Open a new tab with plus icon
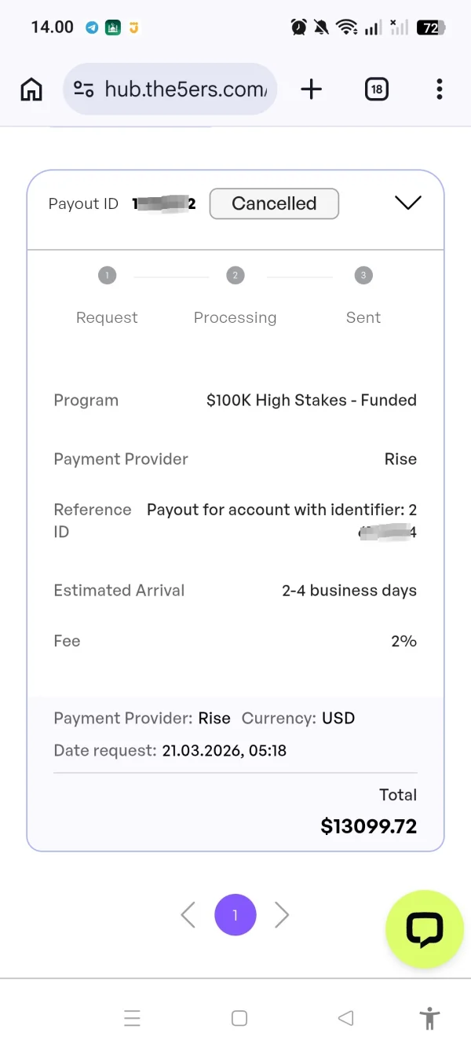The width and height of the screenshot is (471, 1047). point(312,90)
